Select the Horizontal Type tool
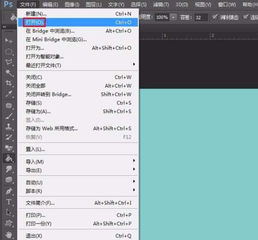This screenshot has height=240, width=258. click(x=9, y=202)
